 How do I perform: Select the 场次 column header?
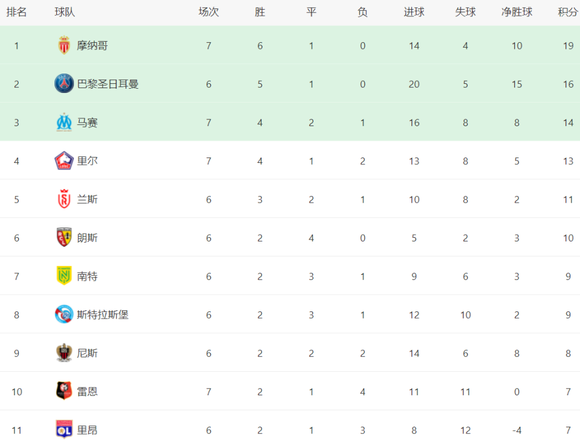(208, 12)
